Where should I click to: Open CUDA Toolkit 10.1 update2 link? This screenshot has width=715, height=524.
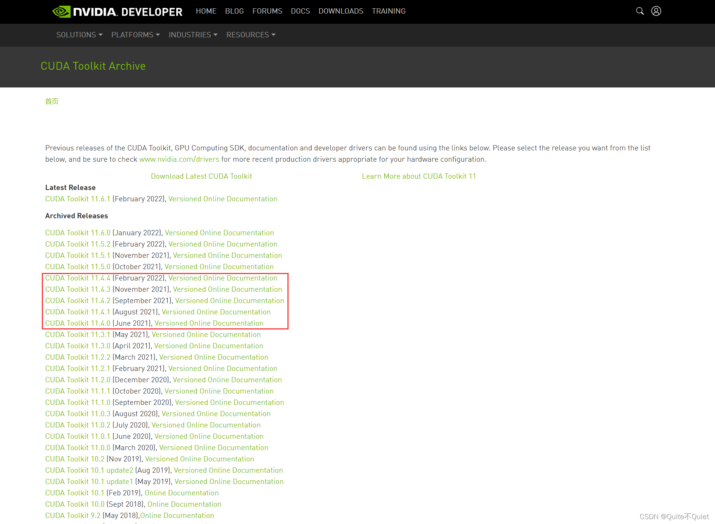pyautogui.click(x=89, y=470)
